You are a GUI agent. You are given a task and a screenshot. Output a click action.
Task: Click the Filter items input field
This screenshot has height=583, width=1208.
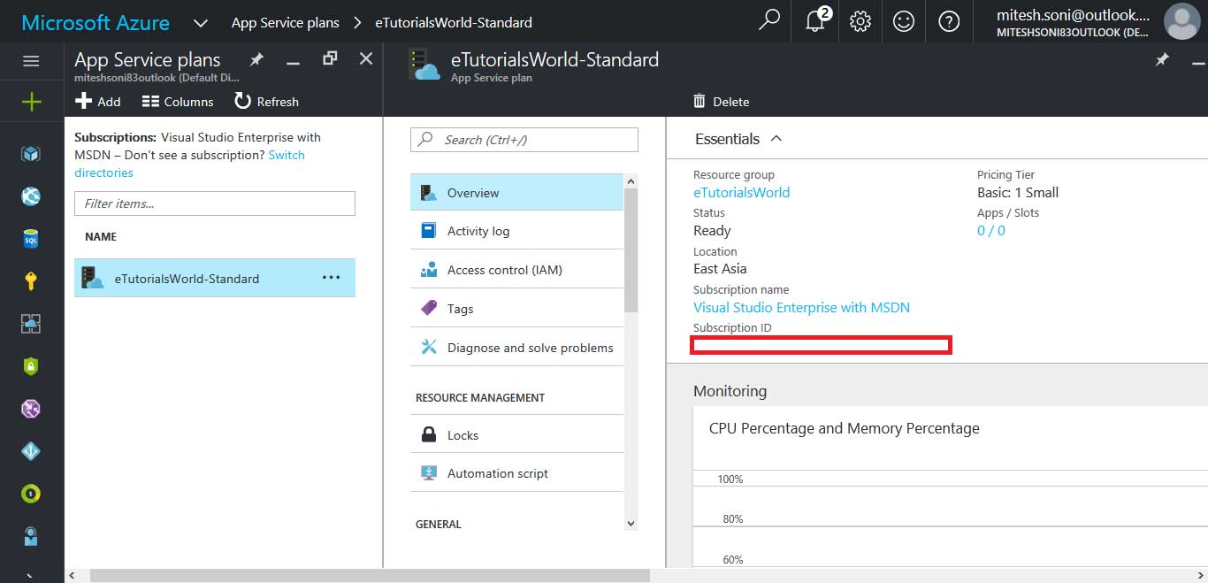214,203
